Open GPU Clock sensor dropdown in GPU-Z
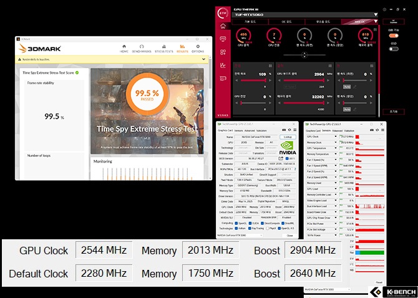Image resolution: width=418 pixels, height=298 pixels. [336, 137]
